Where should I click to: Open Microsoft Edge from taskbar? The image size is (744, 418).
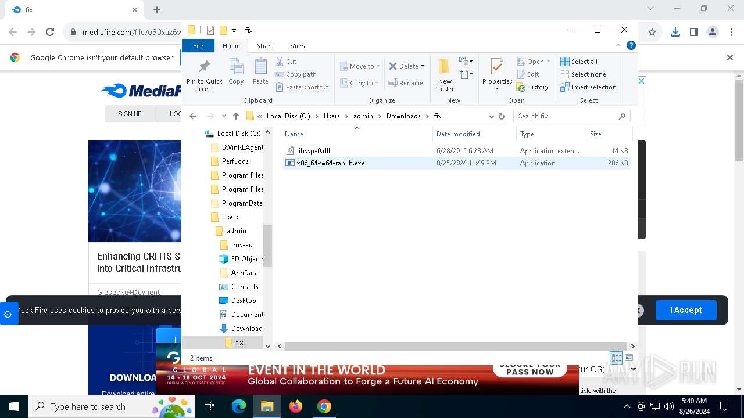[239, 406]
